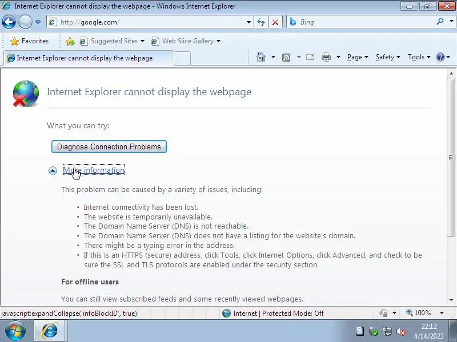Open the zoom level dropdown arrow
Viewport: 457px width, 342px height.
pyautogui.click(x=442, y=313)
